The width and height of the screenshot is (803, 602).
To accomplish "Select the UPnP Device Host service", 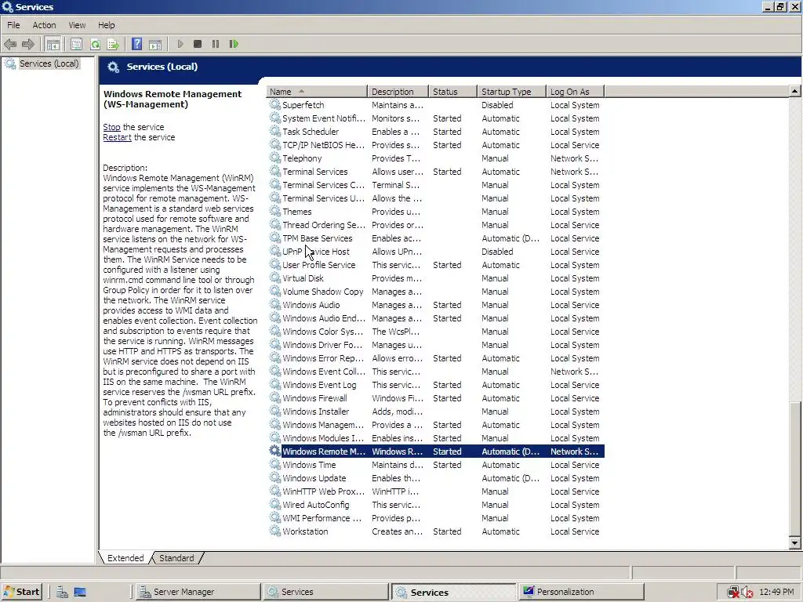I will pyautogui.click(x=435, y=252).
